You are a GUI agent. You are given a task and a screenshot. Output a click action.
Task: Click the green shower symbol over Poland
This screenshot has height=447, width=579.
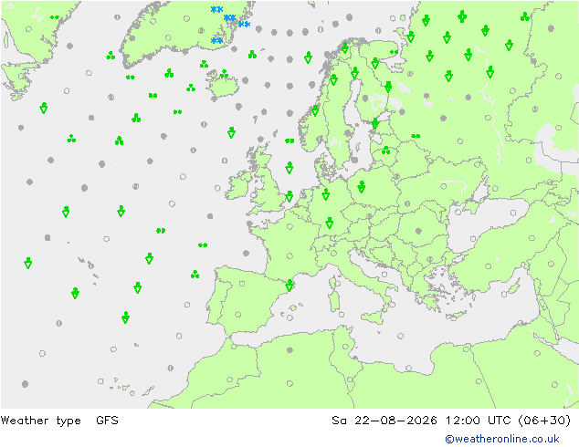[362, 187]
